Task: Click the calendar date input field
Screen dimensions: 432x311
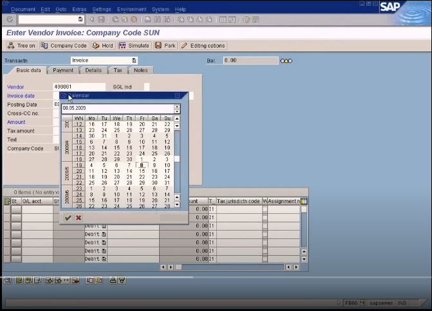Action: [118, 109]
